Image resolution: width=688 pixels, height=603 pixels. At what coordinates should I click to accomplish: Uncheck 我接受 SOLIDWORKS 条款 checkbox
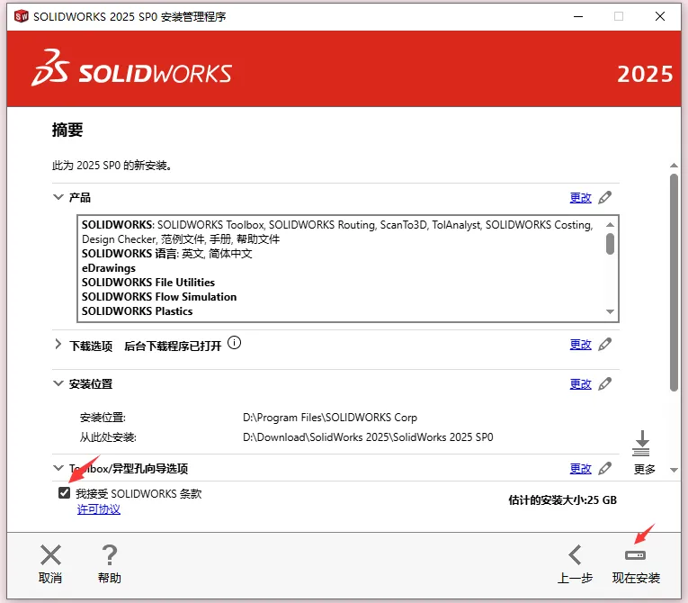(64, 493)
